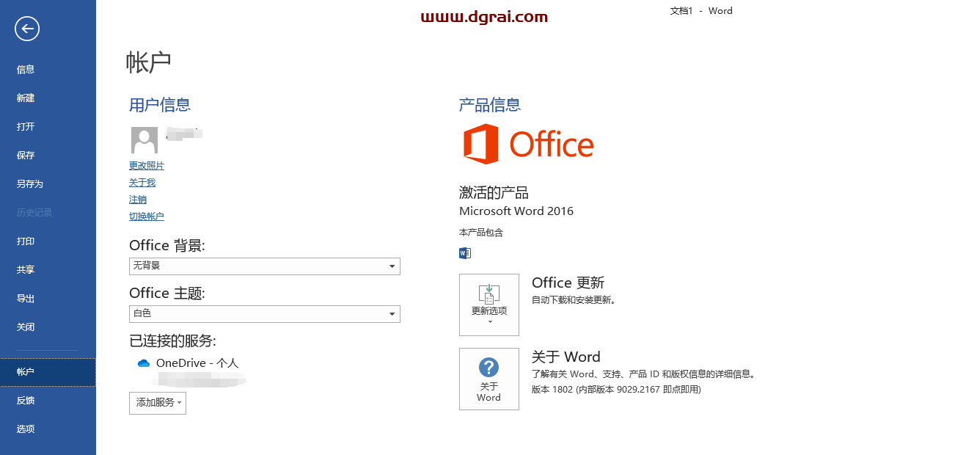Open the 共享 page

pos(48,270)
